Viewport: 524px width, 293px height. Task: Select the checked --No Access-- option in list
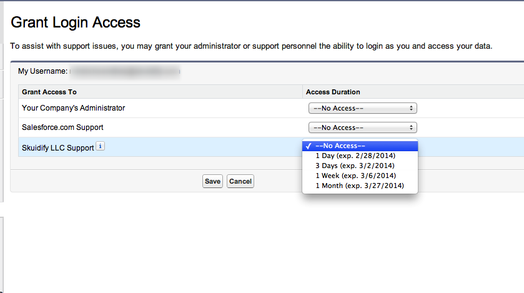(x=360, y=146)
